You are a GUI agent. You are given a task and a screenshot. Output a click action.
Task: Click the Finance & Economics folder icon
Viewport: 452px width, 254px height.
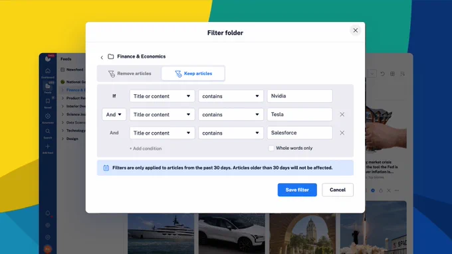(x=111, y=56)
